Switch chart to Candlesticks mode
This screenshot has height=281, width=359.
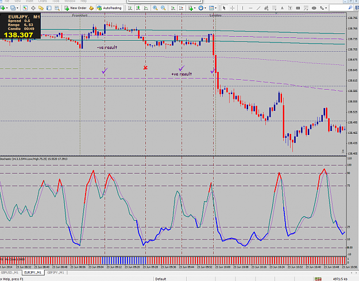coord(138,8)
